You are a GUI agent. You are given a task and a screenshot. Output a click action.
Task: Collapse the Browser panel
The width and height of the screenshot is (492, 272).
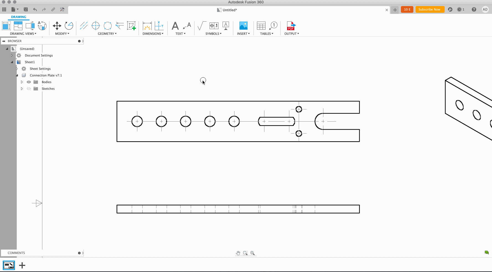pyautogui.click(x=4, y=41)
